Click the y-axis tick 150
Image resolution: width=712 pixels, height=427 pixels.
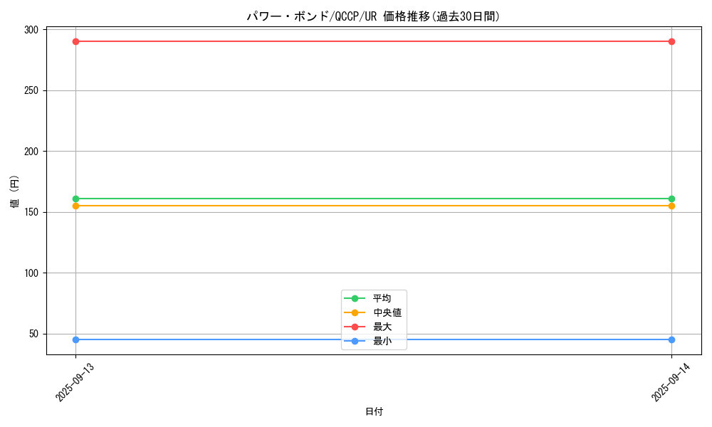pos(31,212)
